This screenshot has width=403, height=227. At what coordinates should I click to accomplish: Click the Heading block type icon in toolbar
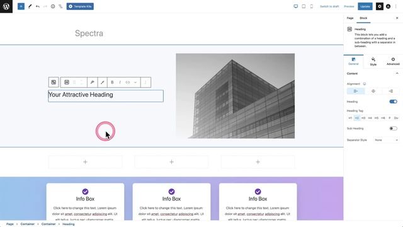click(67, 83)
